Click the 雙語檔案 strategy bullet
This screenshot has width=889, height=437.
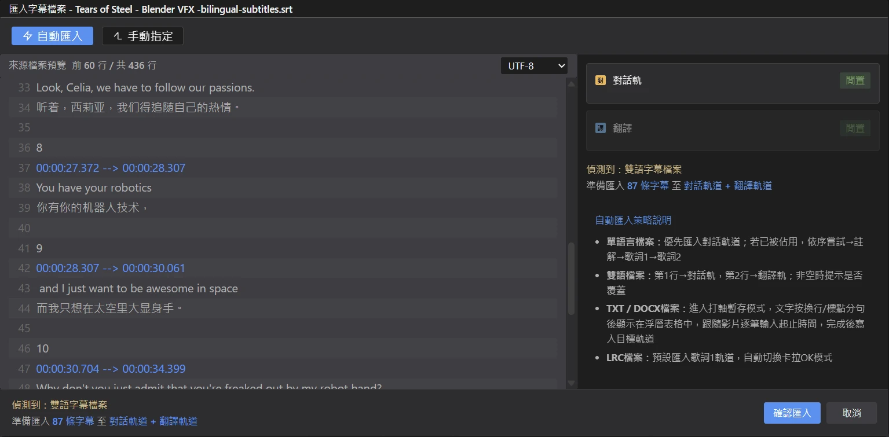pyautogui.click(x=735, y=282)
